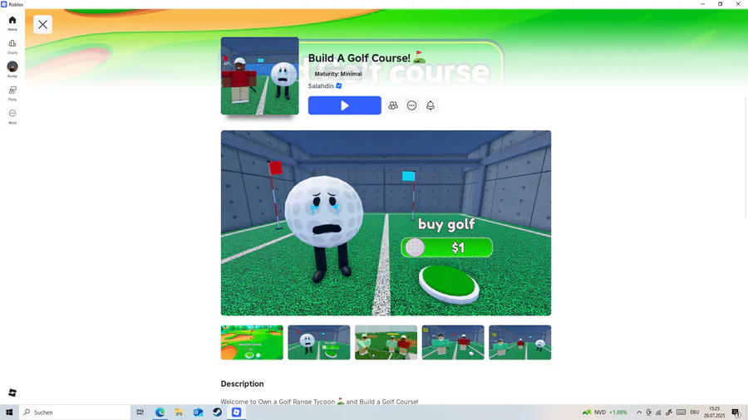This screenshot has width=748, height=420.
Task: Select the fifth thumbnail on the right
Action: 520,342
